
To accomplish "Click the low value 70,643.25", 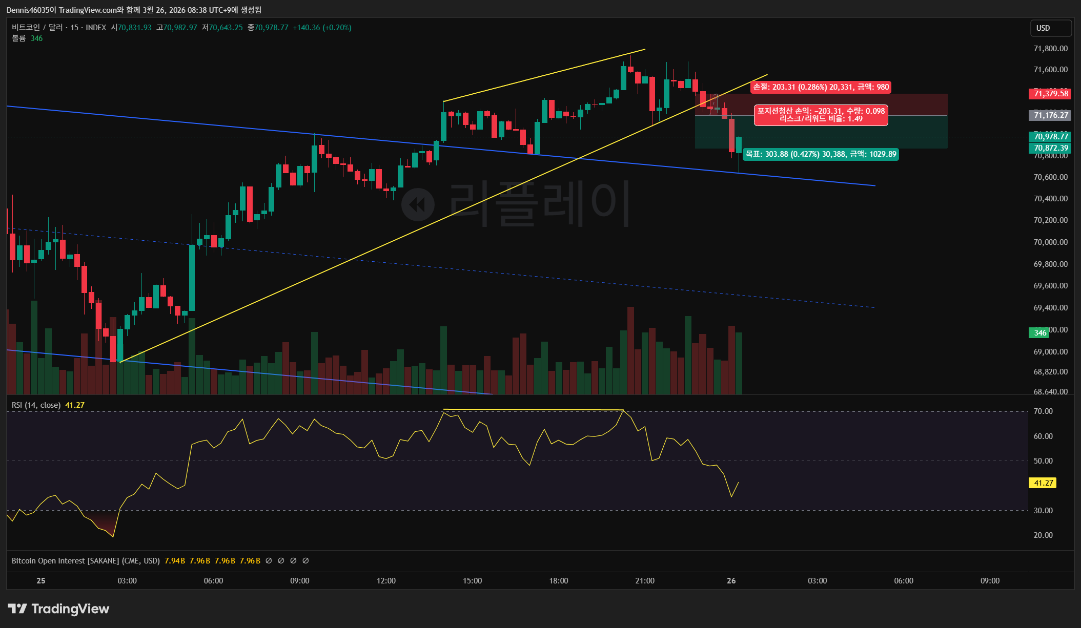I will click(226, 28).
